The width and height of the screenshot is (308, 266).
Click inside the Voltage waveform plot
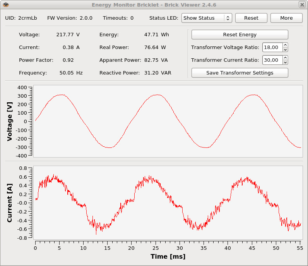168,121
